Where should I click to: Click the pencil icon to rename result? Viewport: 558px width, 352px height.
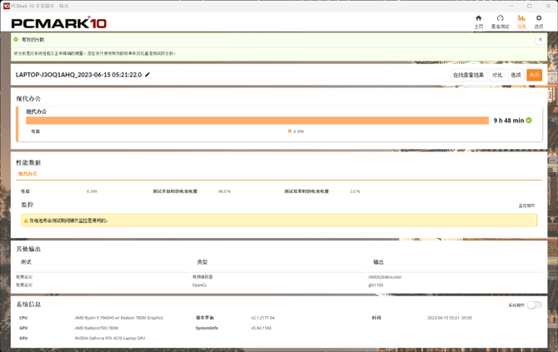point(148,75)
